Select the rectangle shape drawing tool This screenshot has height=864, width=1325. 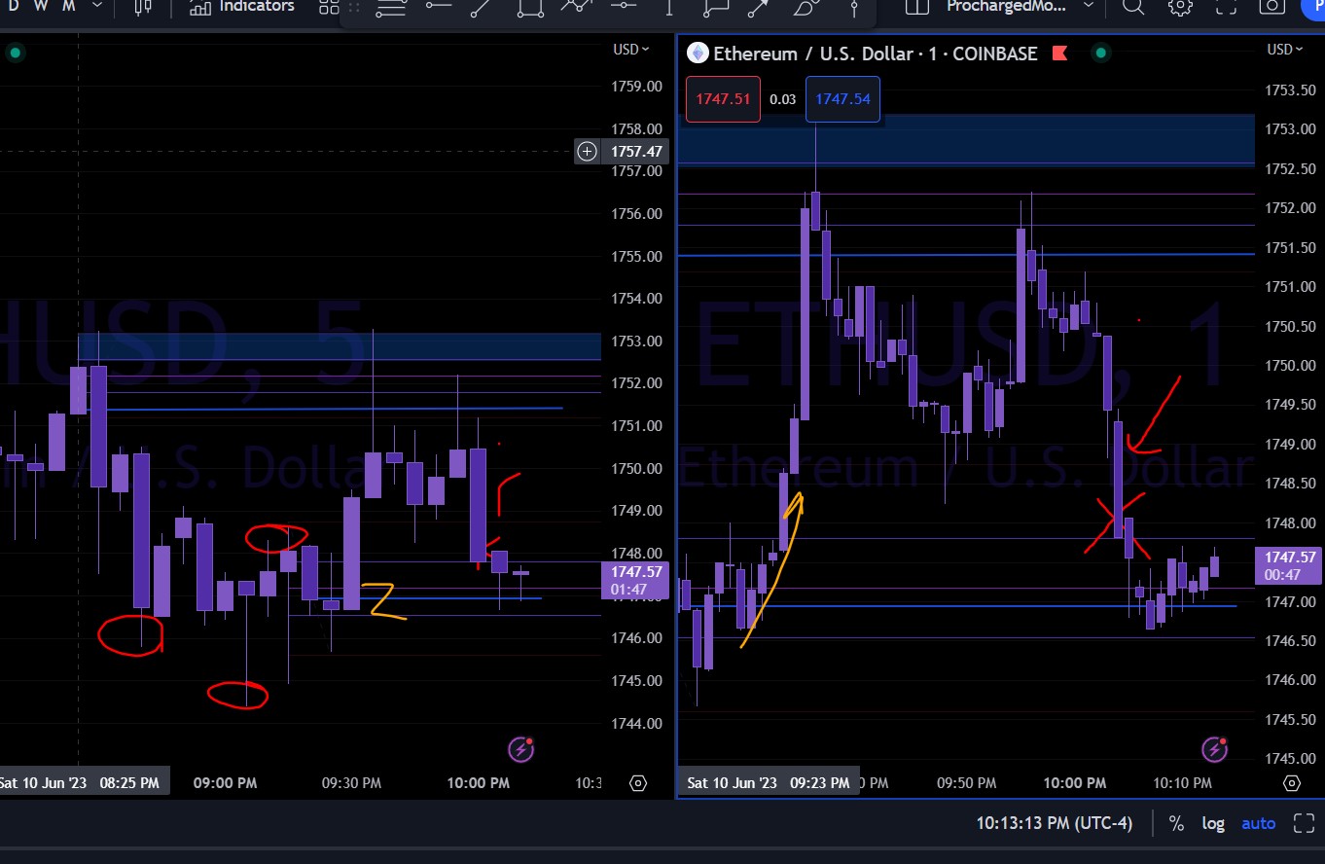pyautogui.click(x=529, y=8)
